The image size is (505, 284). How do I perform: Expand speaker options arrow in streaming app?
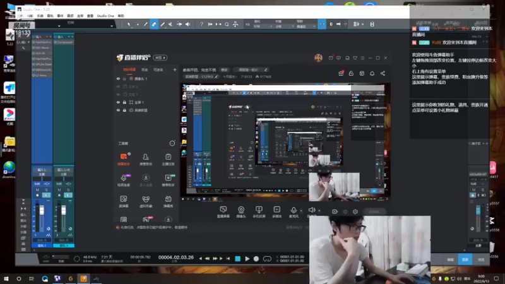pos(319,211)
